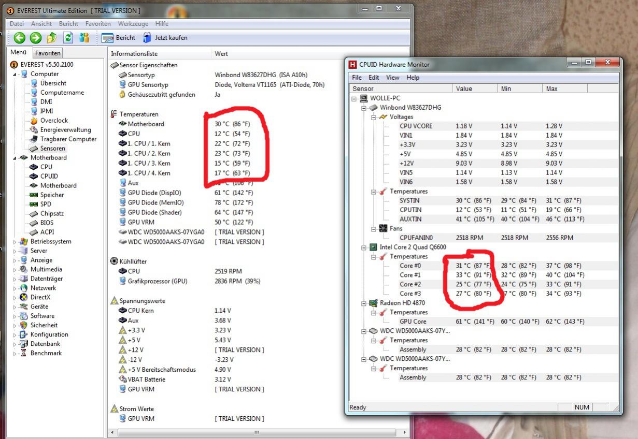Select Sensoren in the tree
The height and width of the screenshot is (439, 638).
(x=53, y=149)
